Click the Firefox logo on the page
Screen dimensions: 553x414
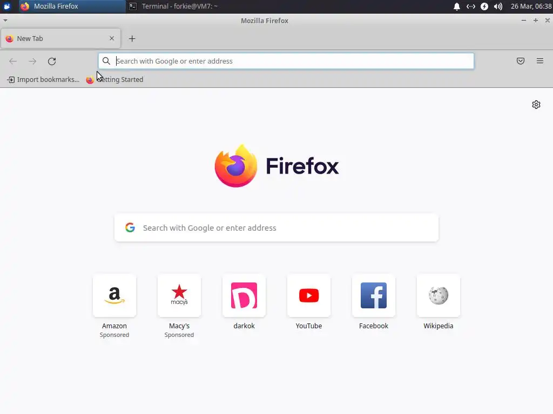276,166
